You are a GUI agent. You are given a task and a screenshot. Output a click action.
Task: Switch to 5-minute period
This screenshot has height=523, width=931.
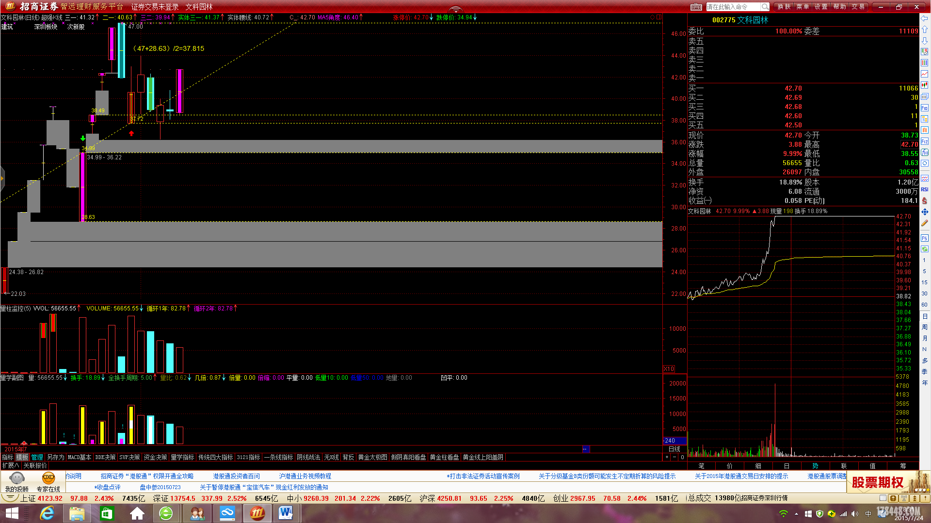click(924, 272)
